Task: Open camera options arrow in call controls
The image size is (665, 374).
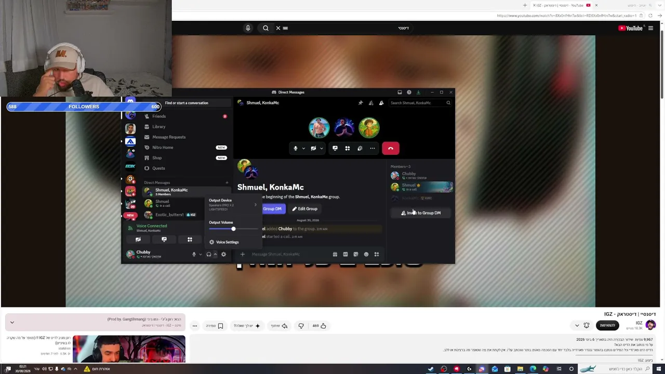Action: (x=321, y=149)
